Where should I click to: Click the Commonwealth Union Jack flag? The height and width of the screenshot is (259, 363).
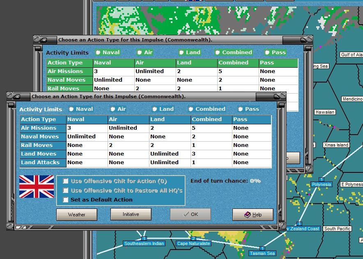point(37,187)
